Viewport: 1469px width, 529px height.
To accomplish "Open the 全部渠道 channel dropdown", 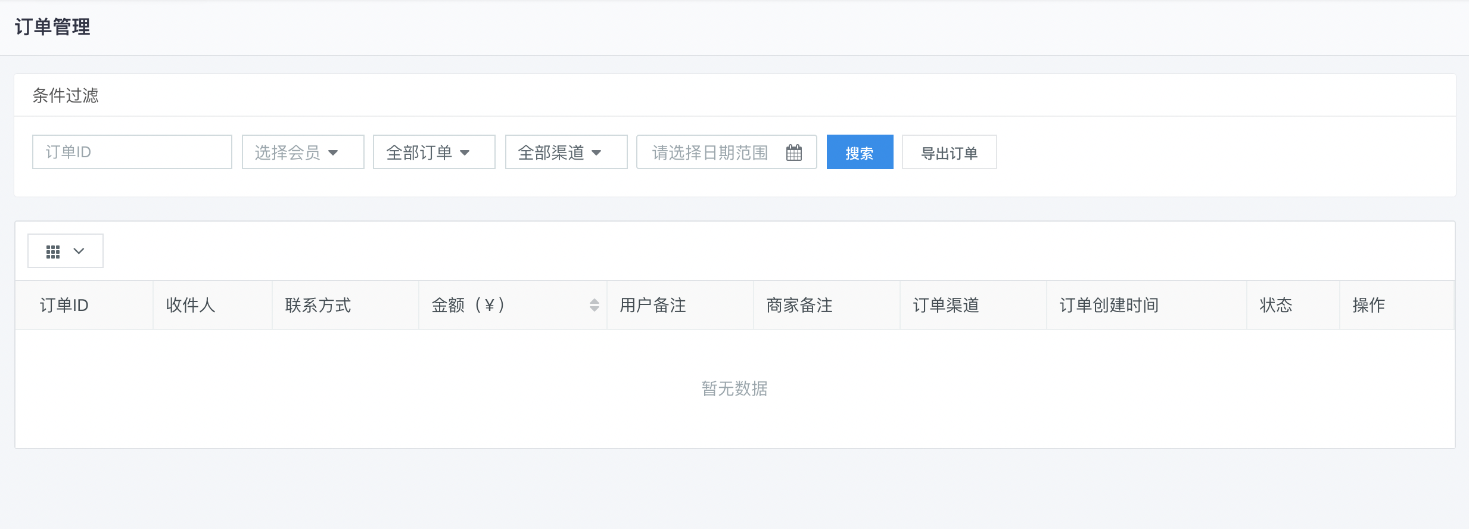I will pyautogui.click(x=566, y=153).
